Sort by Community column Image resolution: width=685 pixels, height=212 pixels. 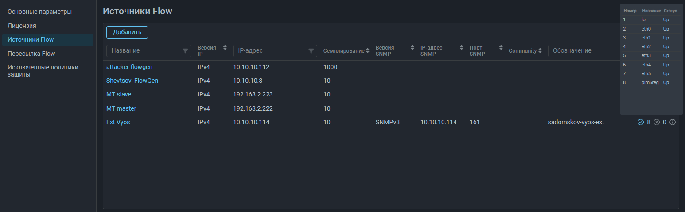540,51
